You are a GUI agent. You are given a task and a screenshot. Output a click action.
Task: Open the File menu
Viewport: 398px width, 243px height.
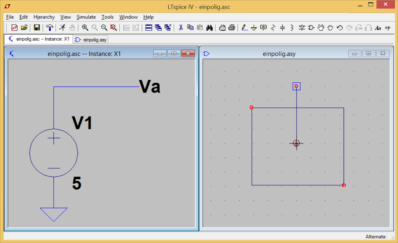10,17
